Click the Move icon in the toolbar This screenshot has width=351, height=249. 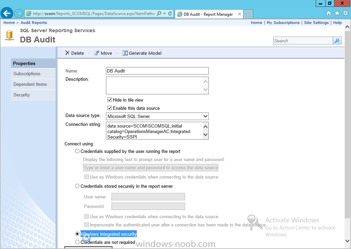coord(96,53)
